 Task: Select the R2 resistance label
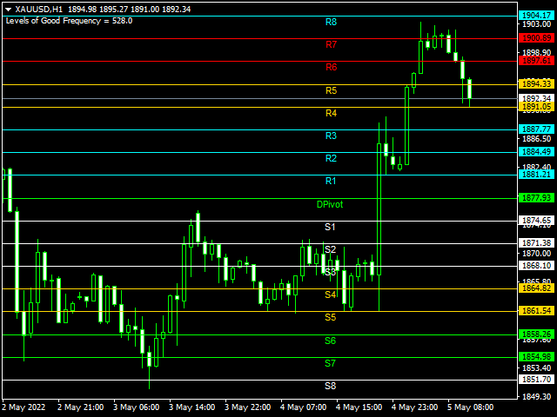tap(331, 158)
